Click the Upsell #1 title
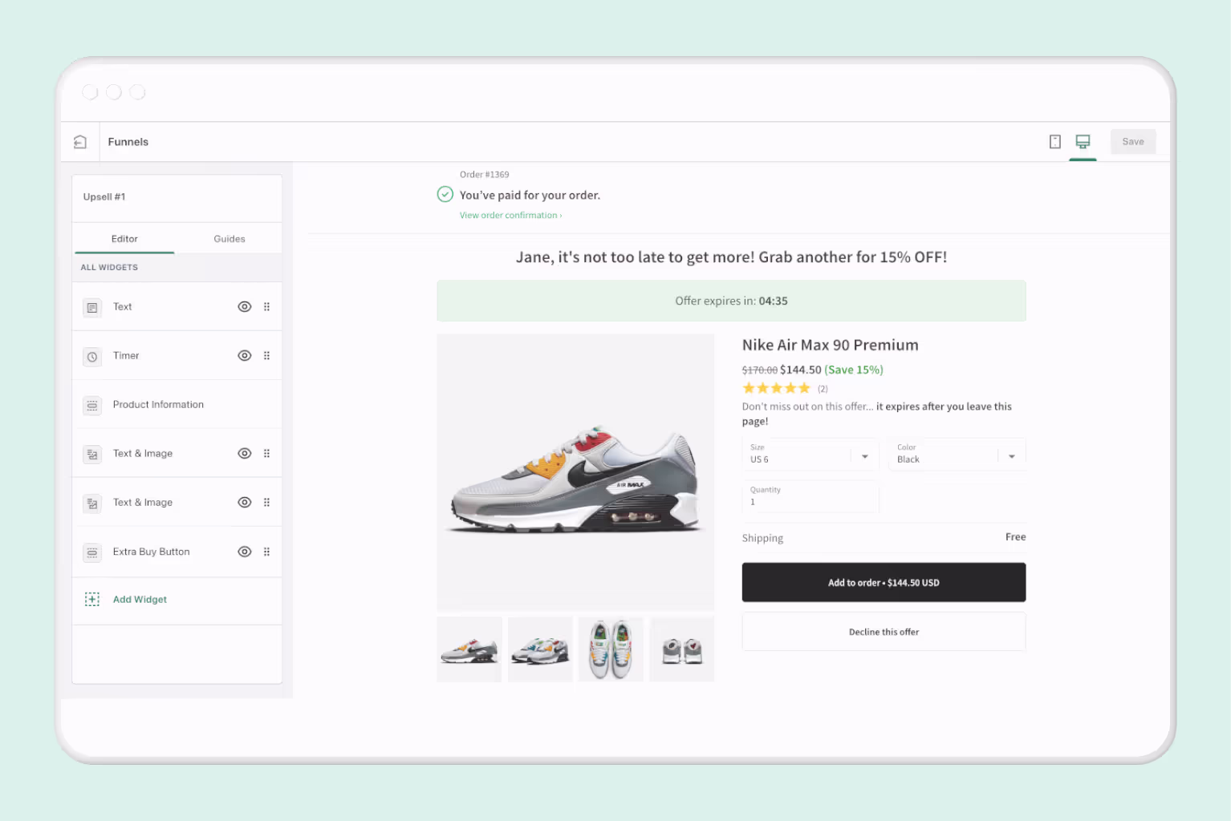The height and width of the screenshot is (821, 1231). (104, 197)
